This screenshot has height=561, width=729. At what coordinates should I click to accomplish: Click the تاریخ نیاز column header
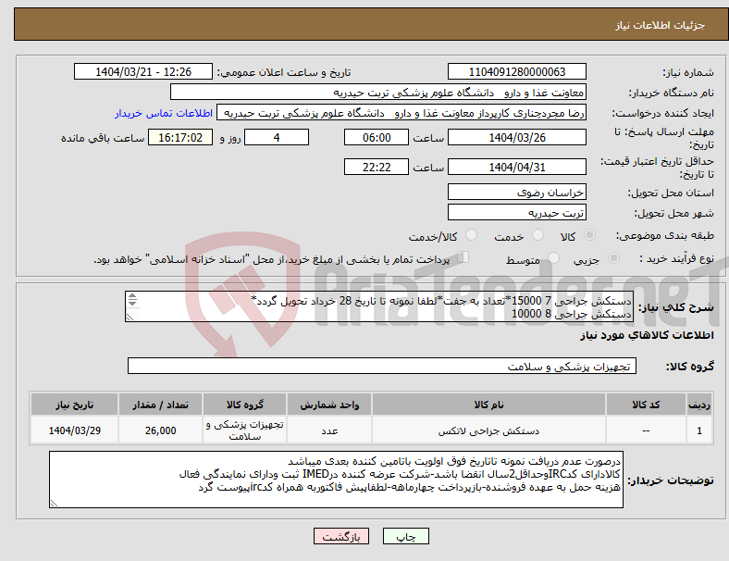(x=74, y=405)
